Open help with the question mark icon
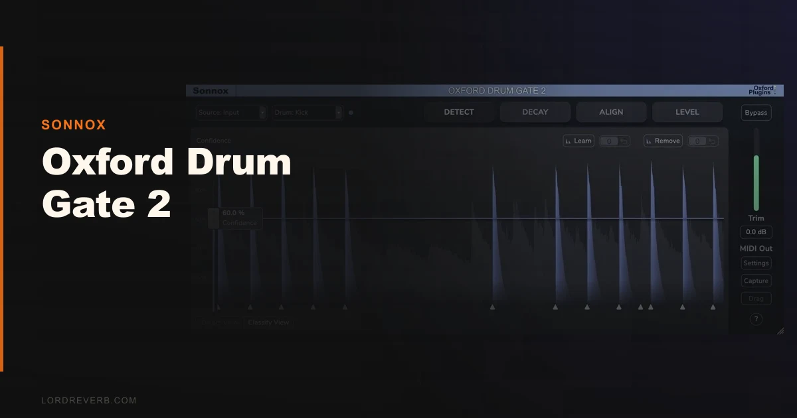This screenshot has height=418, width=797. click(756, 319)
